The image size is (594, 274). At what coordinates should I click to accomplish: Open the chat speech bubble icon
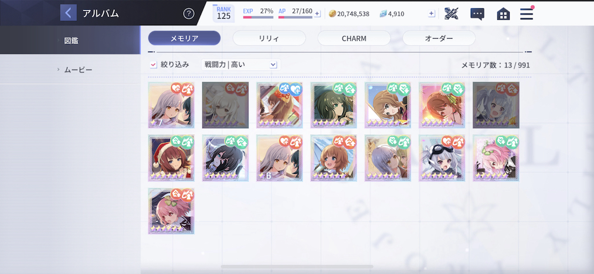(477, 14)
